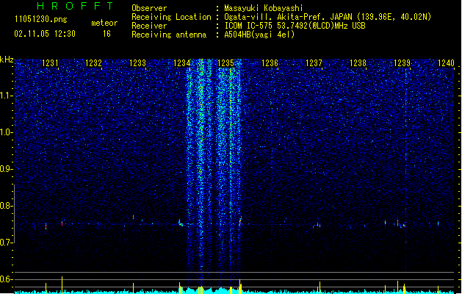462x294 pixels.
Task: Click the A504HB(yagi 4el) antenna text
Action: 259,35
